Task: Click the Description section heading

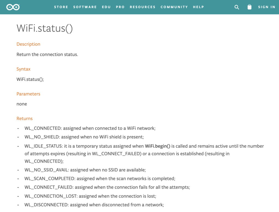Action: pyautogui.click(x=28, y=44)
